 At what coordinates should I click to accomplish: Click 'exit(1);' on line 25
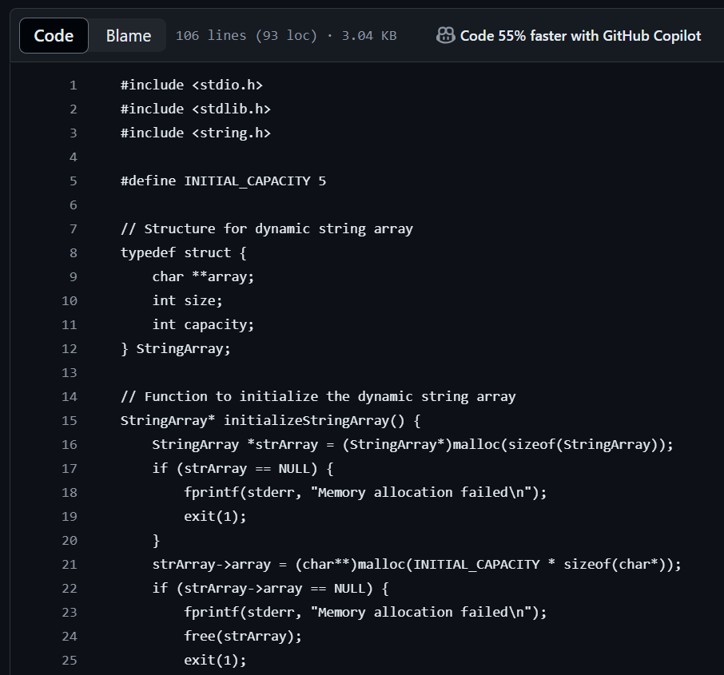(x=215, y=661)
